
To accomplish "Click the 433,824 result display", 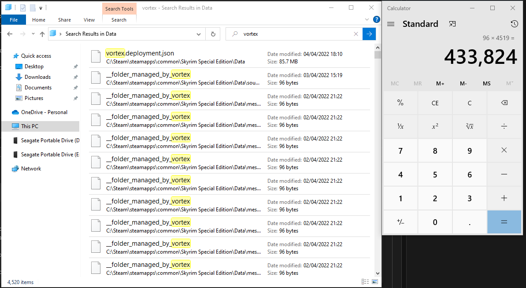I will [480, 57].
